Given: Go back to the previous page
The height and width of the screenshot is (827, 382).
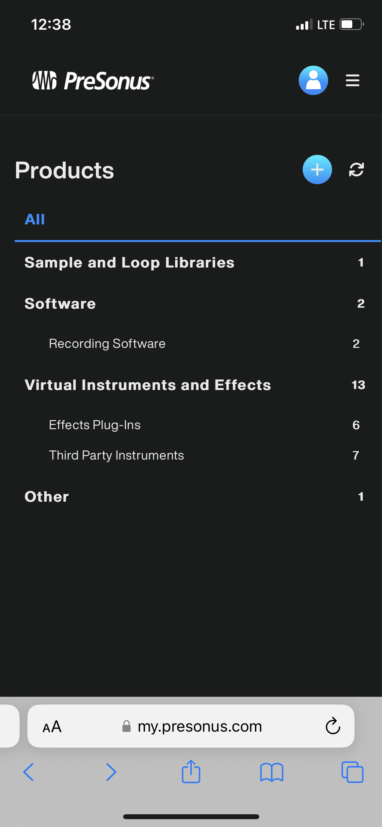Looking at the screenshot, I should point(28,772).
